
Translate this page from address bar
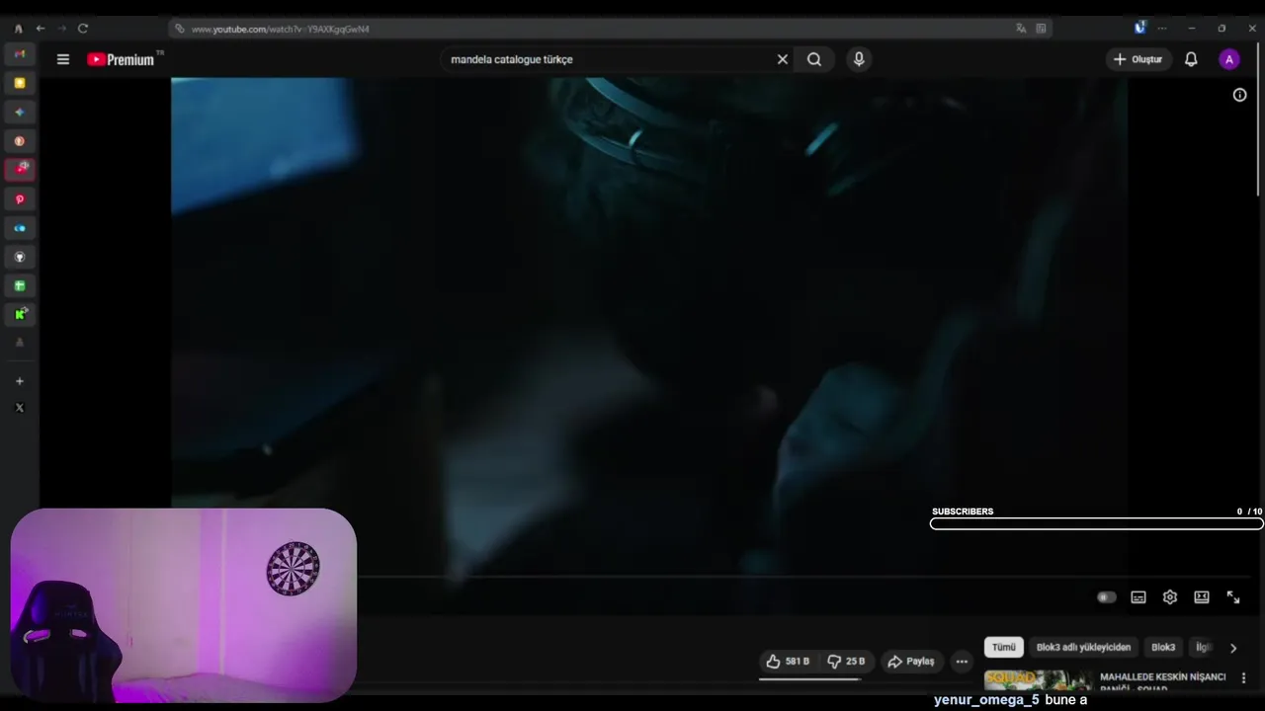[1022, 29]
